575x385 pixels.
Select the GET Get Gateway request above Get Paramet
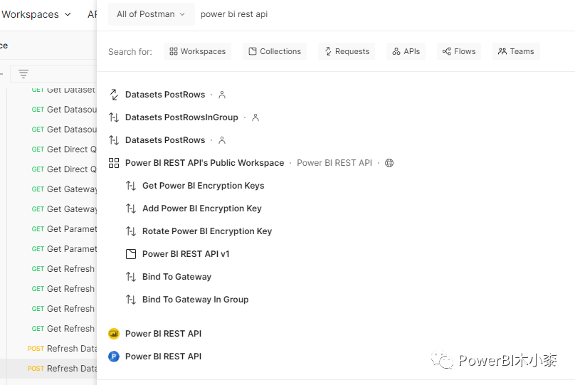click(64, 209)
